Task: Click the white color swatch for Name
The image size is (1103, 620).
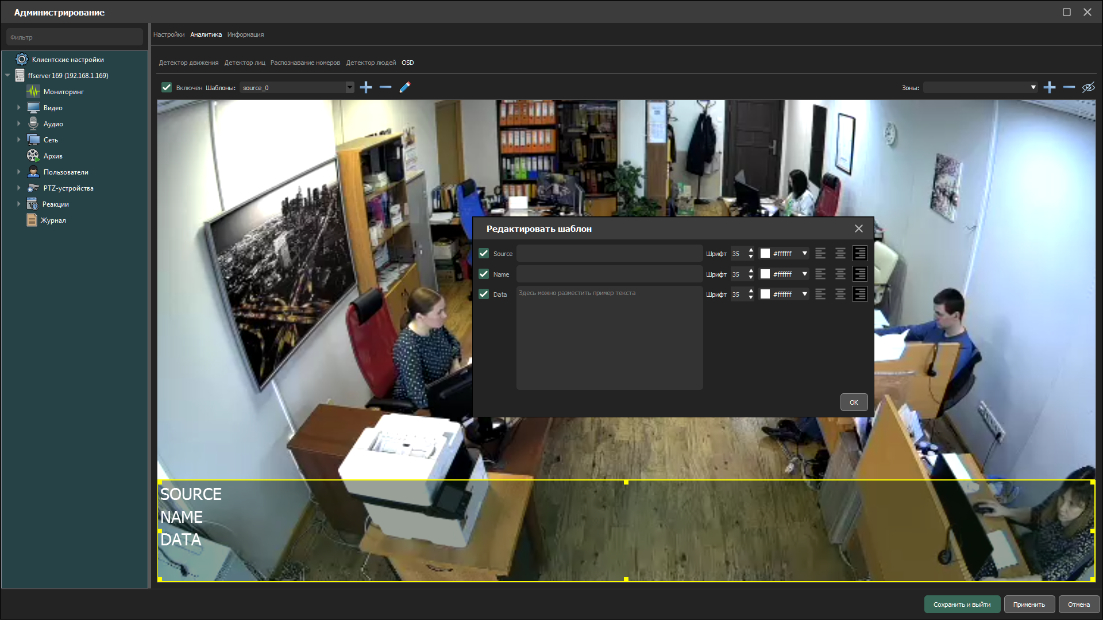Action: pos(765,274)
